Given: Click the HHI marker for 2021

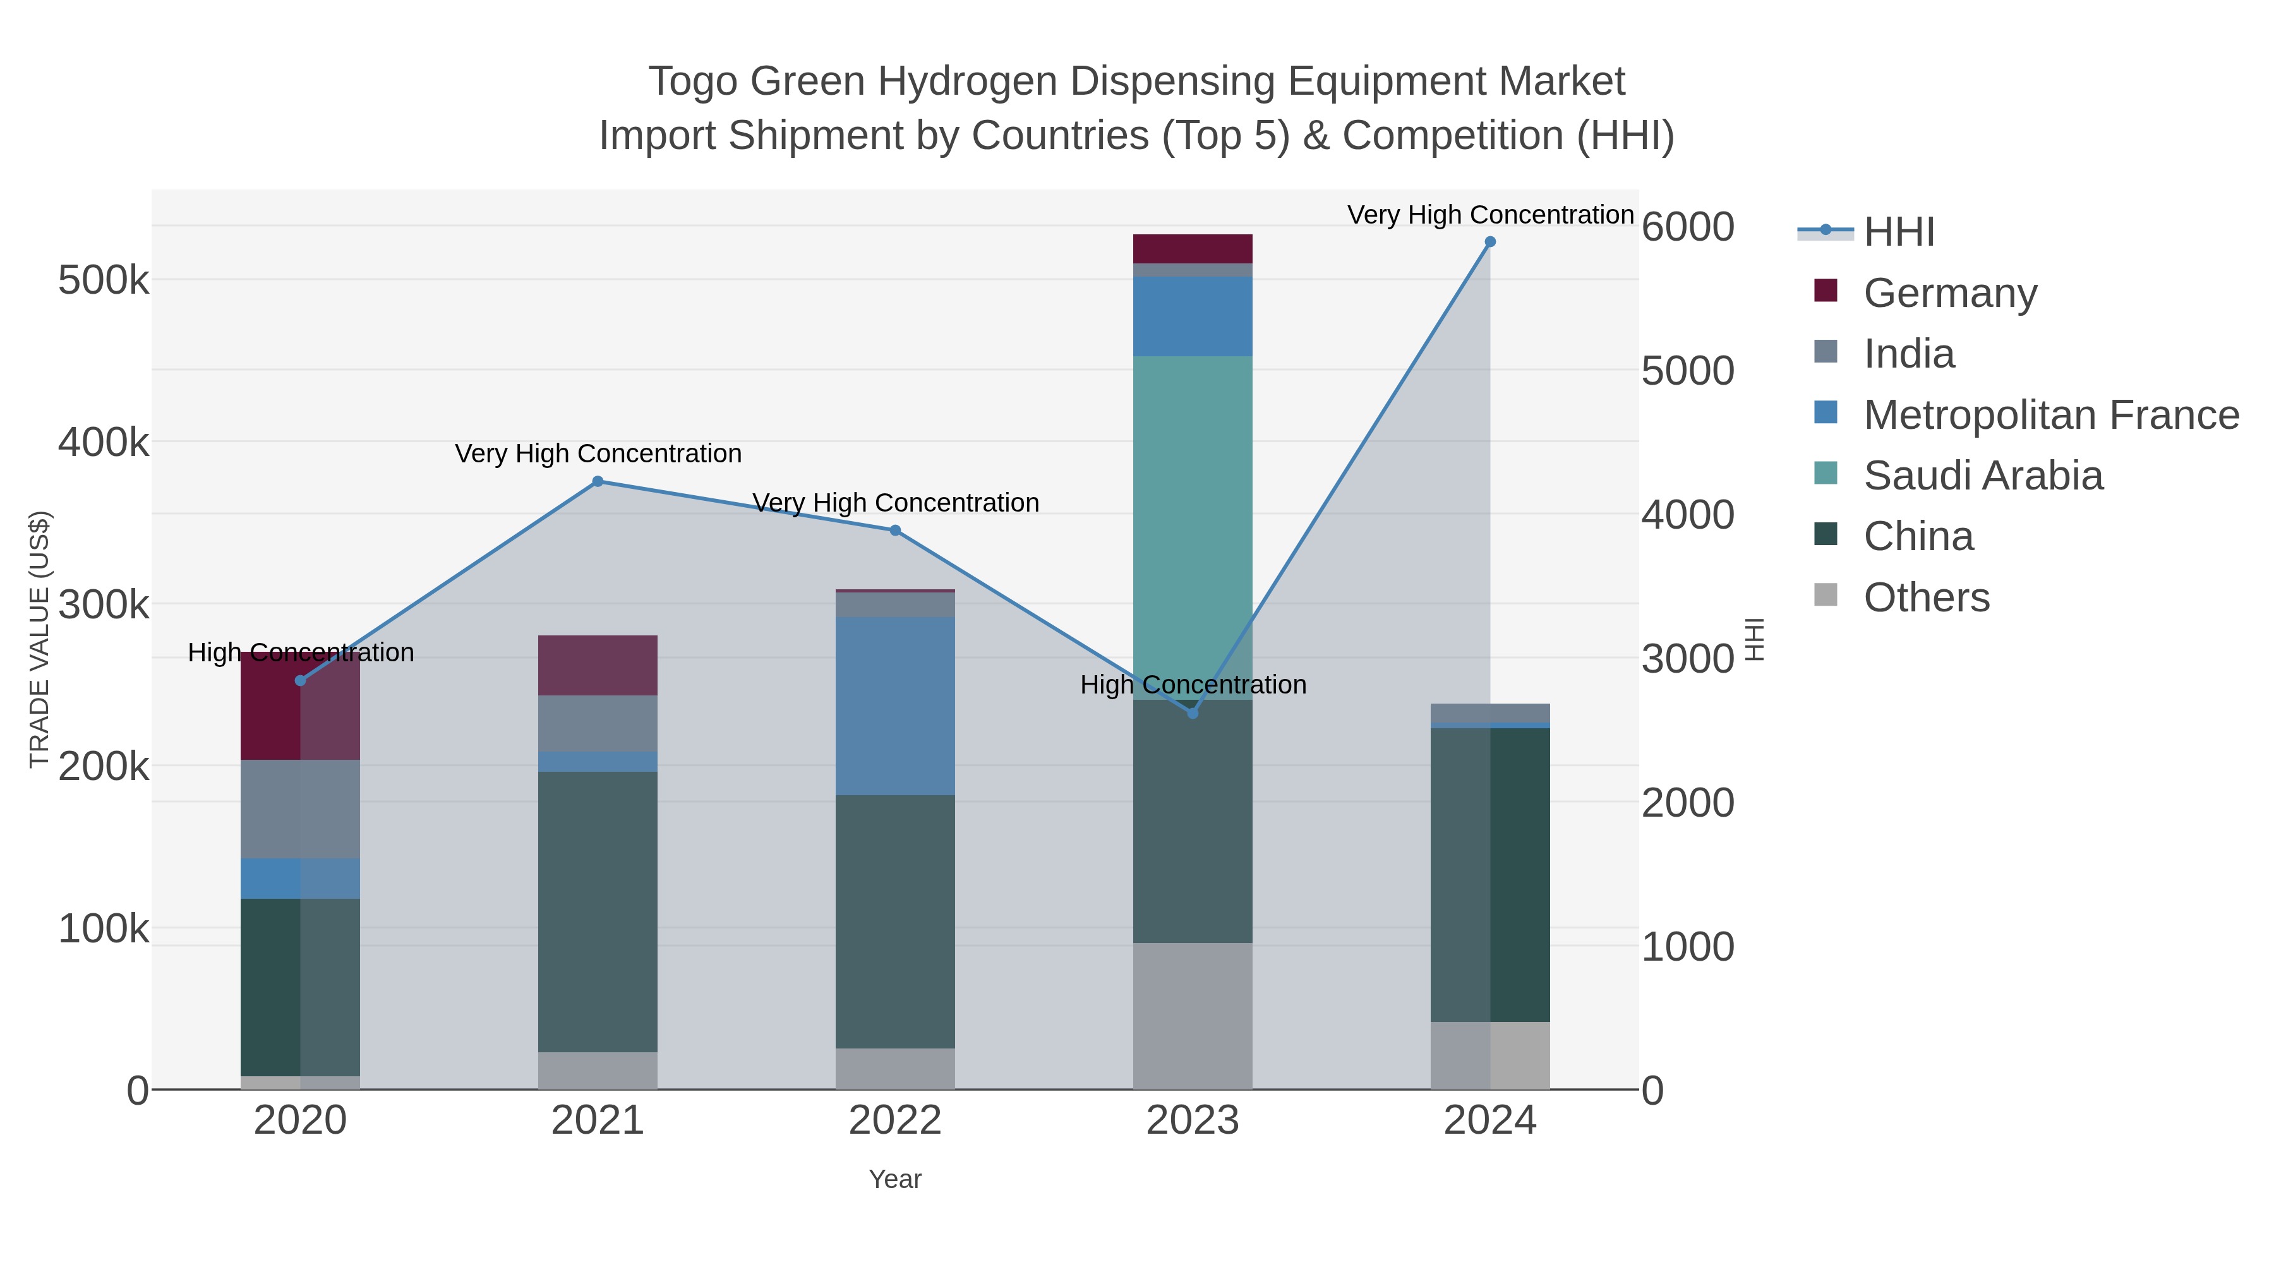Looking at the screenshot, I should (x=598, y=481).
